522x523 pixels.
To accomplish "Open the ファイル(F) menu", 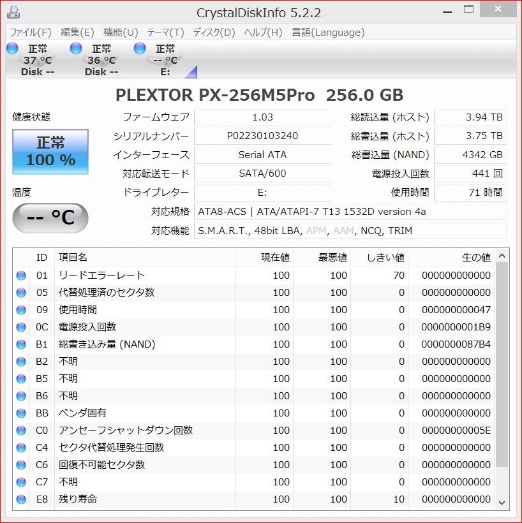I will pyautogui.click(x=31, y=33).
